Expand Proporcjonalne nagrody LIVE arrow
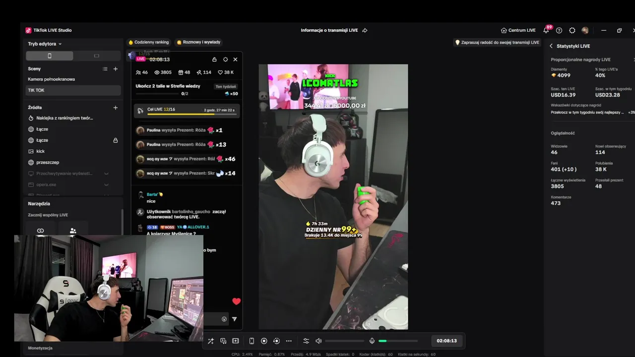 (x=634, y=59)
